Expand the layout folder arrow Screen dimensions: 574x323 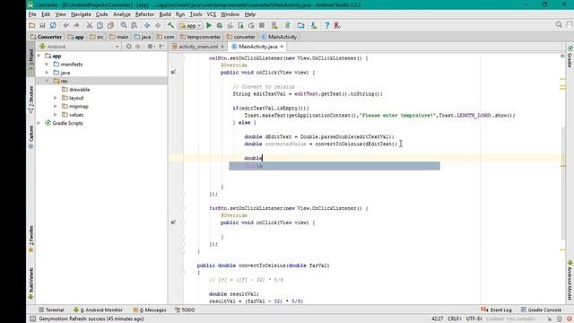(x=56, y=98)
